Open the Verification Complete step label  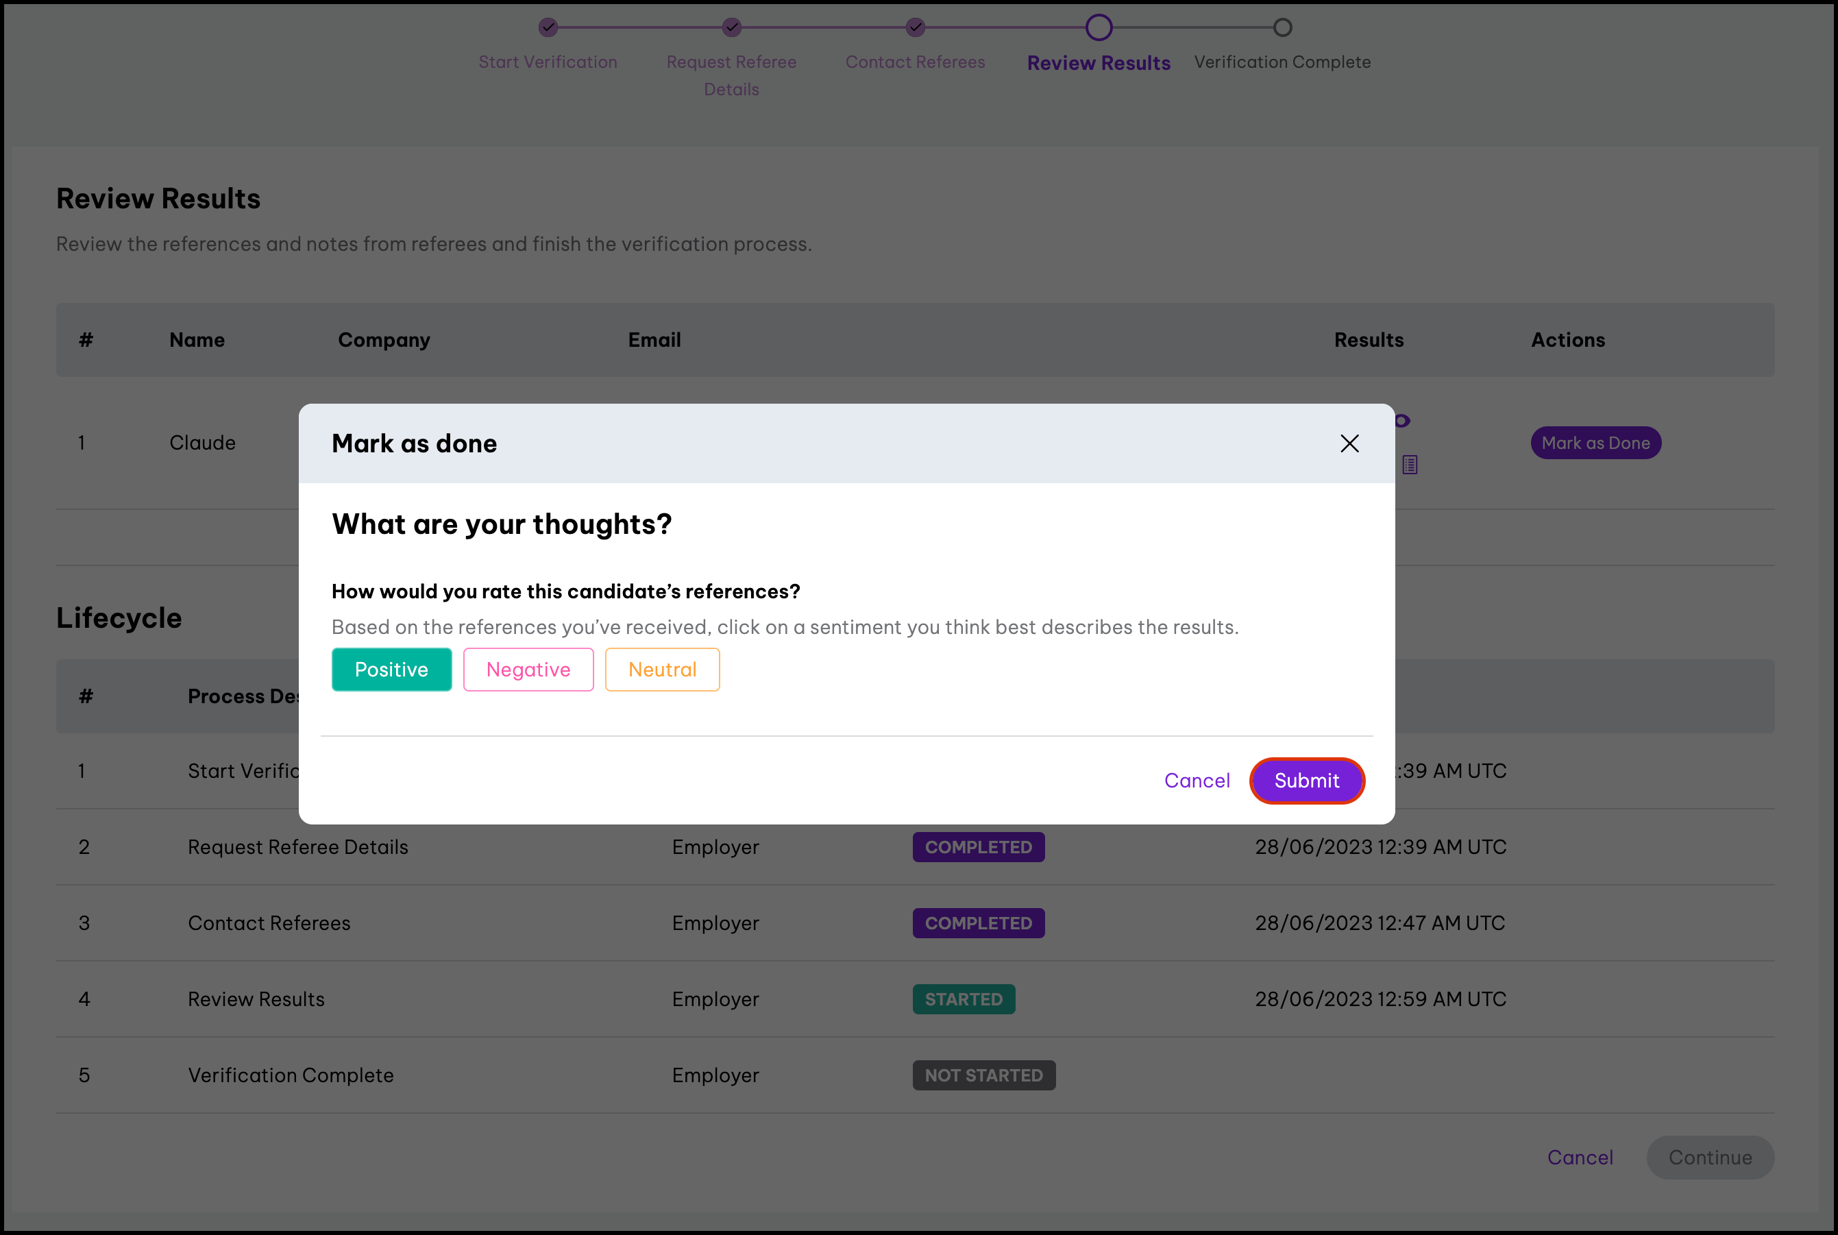(x=1282, y=62)
